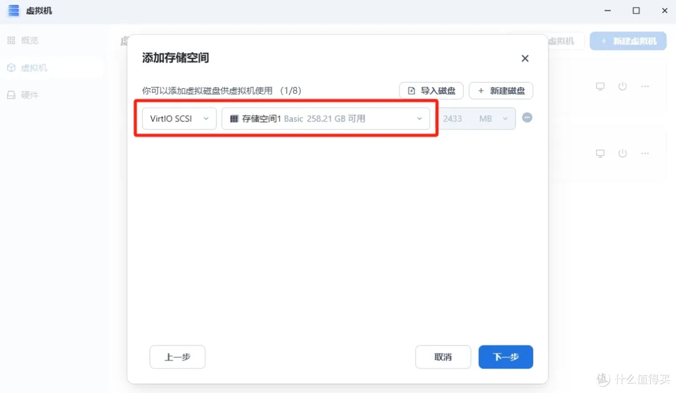Click 上一步 to go back

(177, 357)
